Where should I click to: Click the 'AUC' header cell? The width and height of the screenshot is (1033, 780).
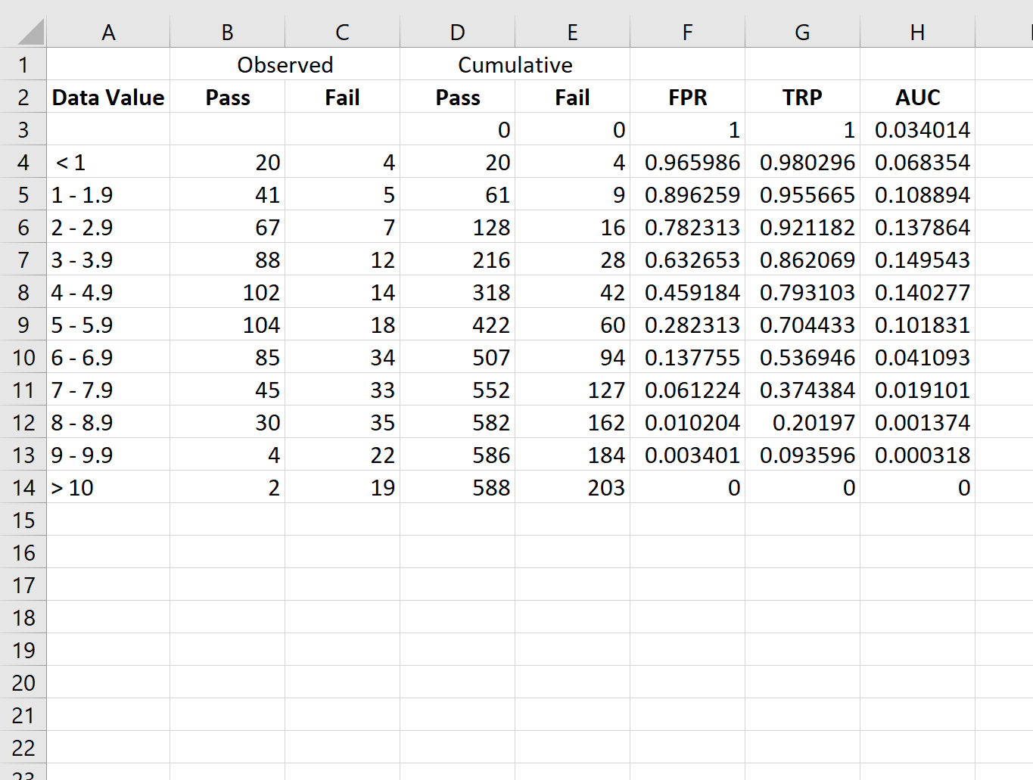pyautogui.click(x=917, y=97)
